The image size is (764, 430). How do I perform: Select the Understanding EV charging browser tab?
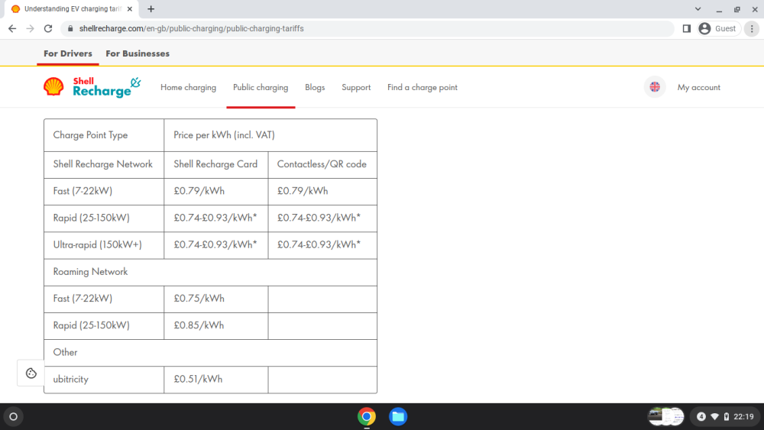coord(72,8)
